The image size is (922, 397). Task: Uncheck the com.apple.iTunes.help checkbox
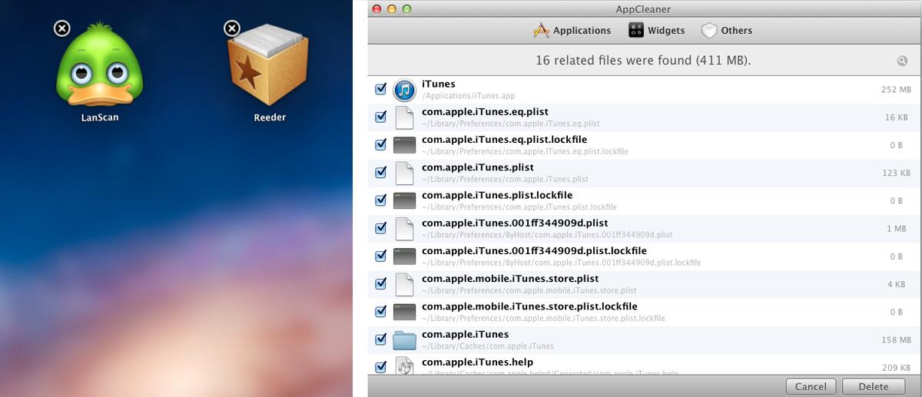pyautogui.click(x=380, y=367)
